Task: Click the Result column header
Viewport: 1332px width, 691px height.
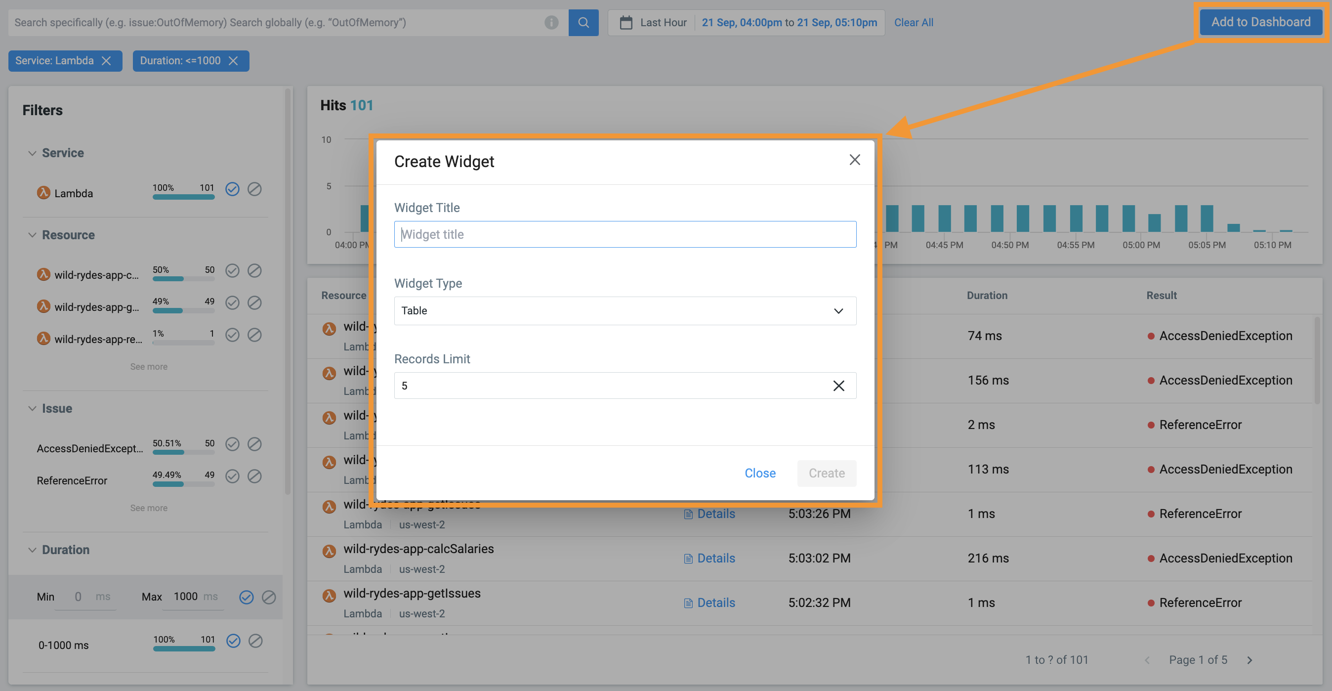Action: coord(1161,295)
